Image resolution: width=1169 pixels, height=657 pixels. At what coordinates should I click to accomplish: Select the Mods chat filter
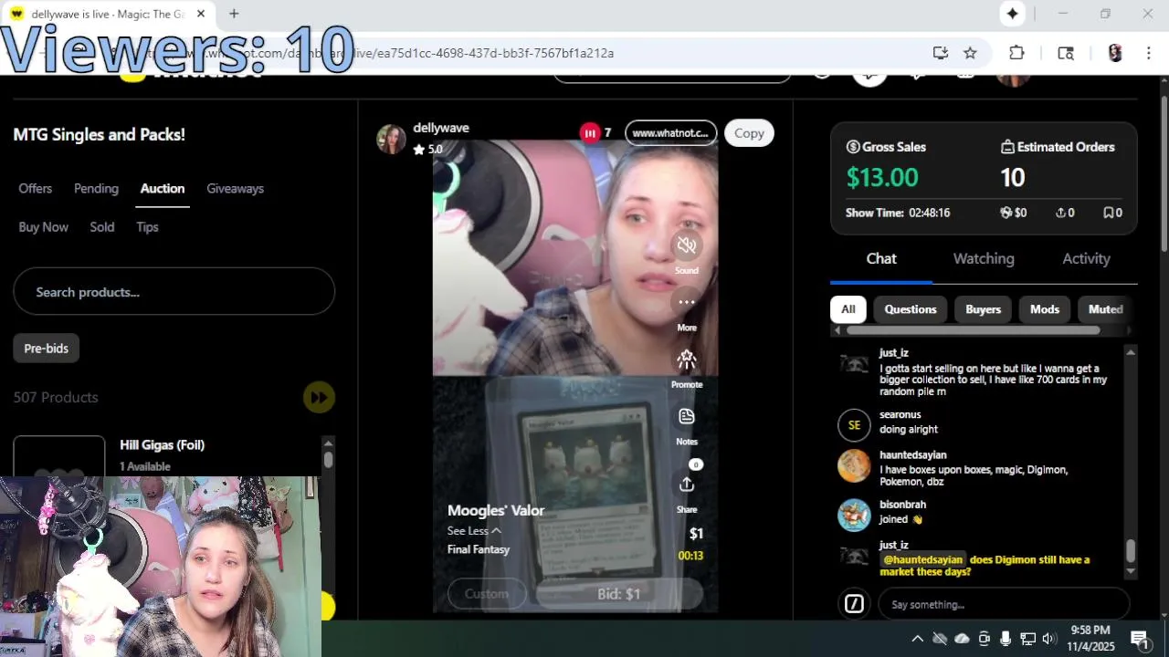(1045, 309)
